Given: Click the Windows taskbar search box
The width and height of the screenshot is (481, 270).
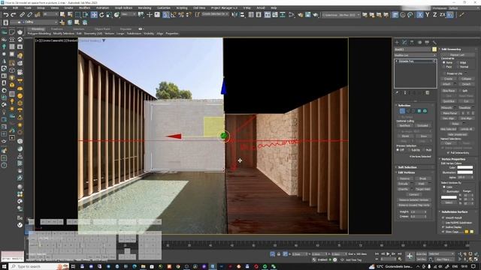Looking at the screenshot, I should pos(40,267).
